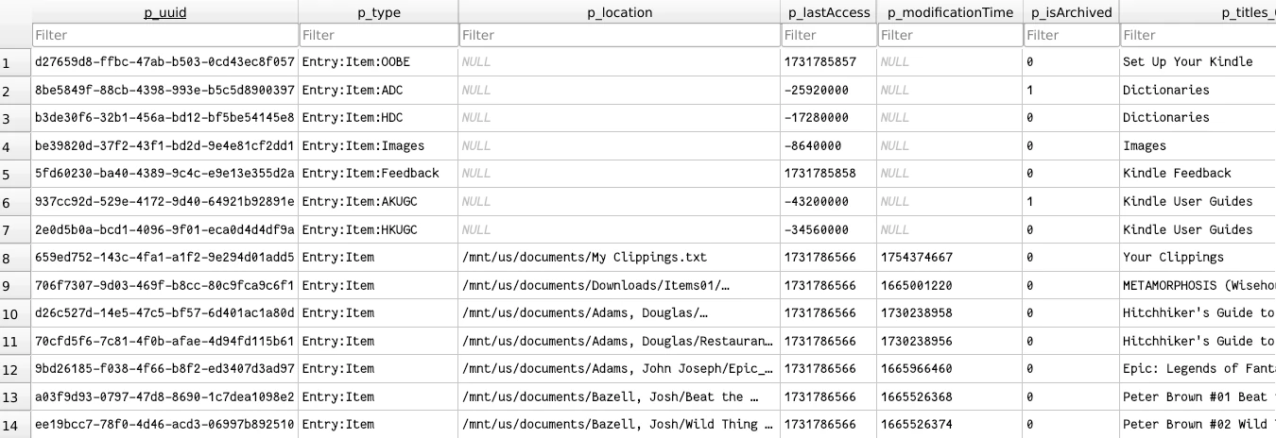Viewport: 1276px width, 438px height.
Task: Select modification time 1730238956
Action: 950,342
